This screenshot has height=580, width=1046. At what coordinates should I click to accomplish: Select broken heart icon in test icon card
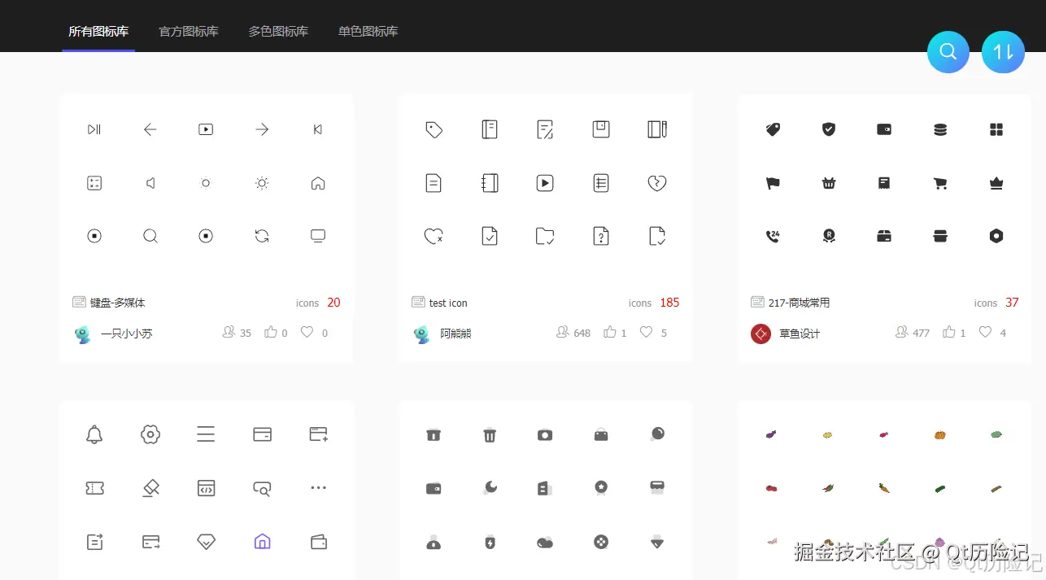(657, 183)
